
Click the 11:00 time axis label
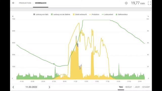[x=75, y=81]
